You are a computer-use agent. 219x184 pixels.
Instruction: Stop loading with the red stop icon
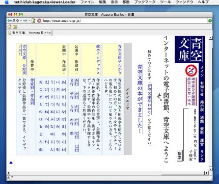point(39,21)
